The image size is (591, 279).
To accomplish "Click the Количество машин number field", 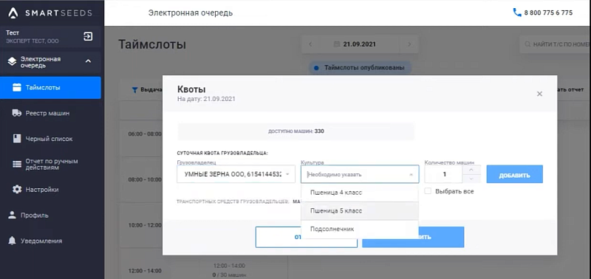I will (444, 174).
